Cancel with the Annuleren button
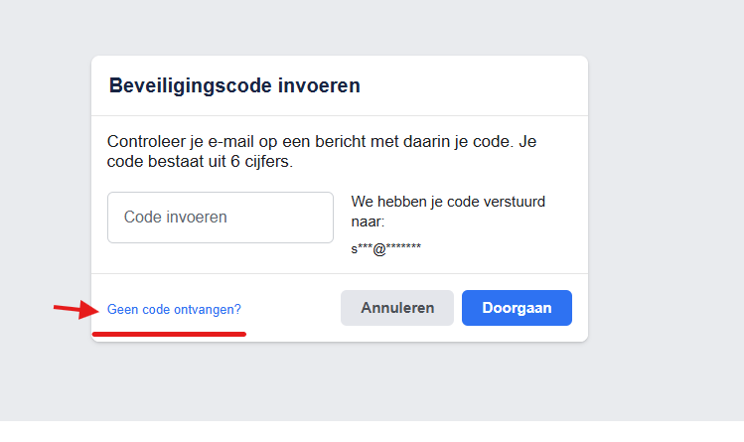Image resolution: width=744 pixels, height=442 pixels. click(x=397, y=308)
